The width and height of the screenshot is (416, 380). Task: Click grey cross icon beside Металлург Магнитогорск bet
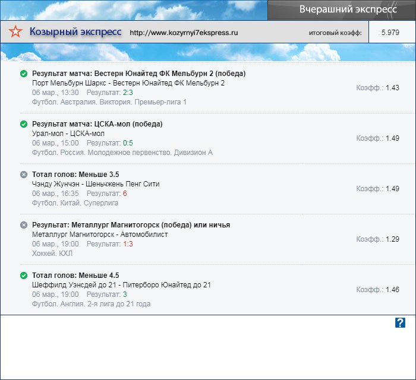(x=24, y=225)
